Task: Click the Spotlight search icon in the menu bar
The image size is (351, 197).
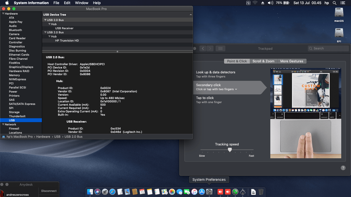Action: click(334, 3)
